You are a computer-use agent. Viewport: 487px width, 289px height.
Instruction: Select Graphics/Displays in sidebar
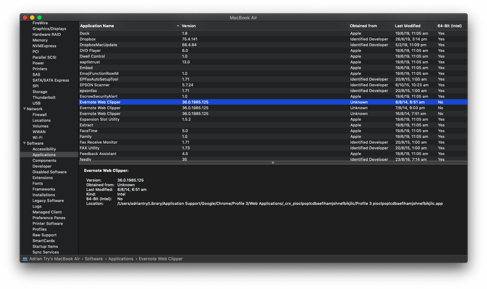pyautogui.click(x=49, y=29)
